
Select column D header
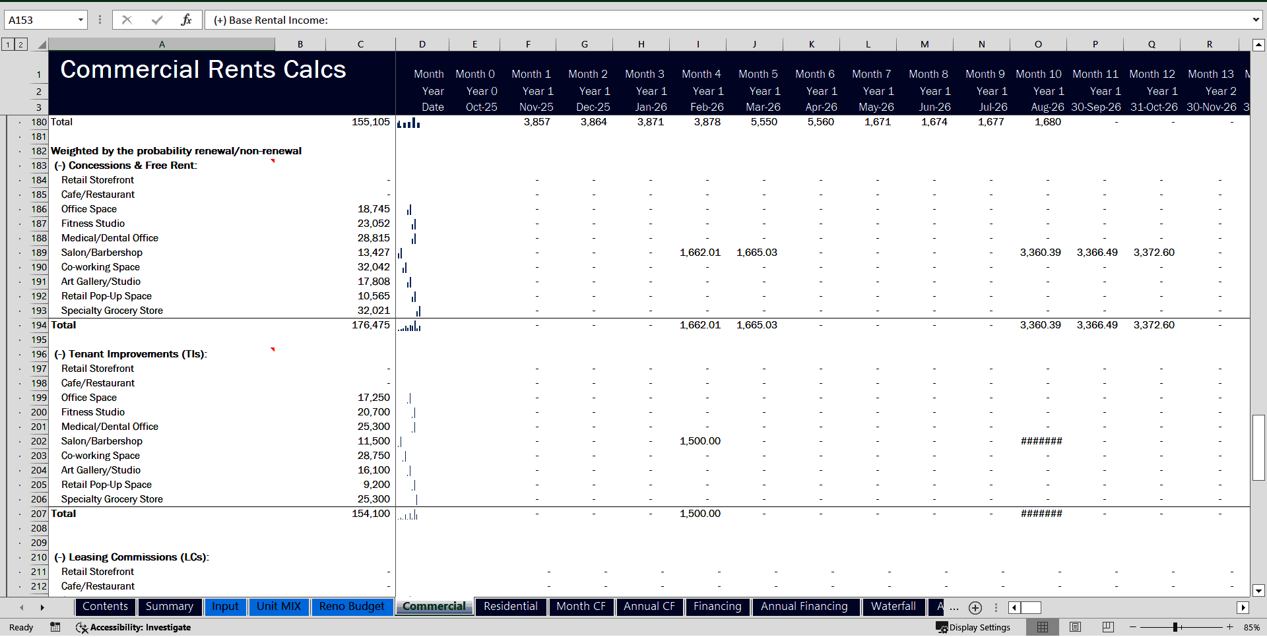(x=422, y=44)
